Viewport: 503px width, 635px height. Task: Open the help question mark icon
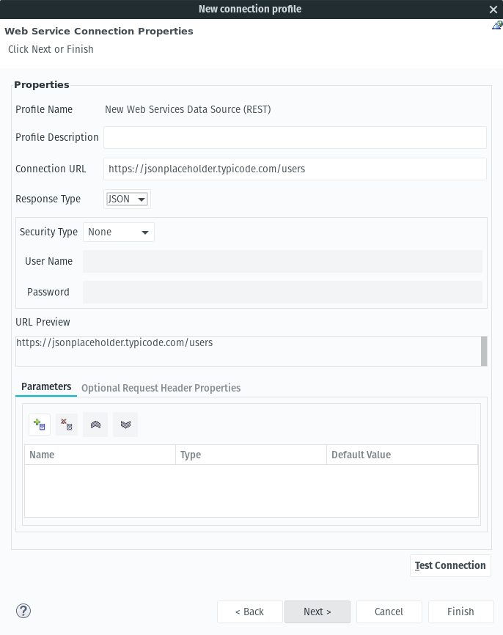pyautogui.click(x=23, y=611)
